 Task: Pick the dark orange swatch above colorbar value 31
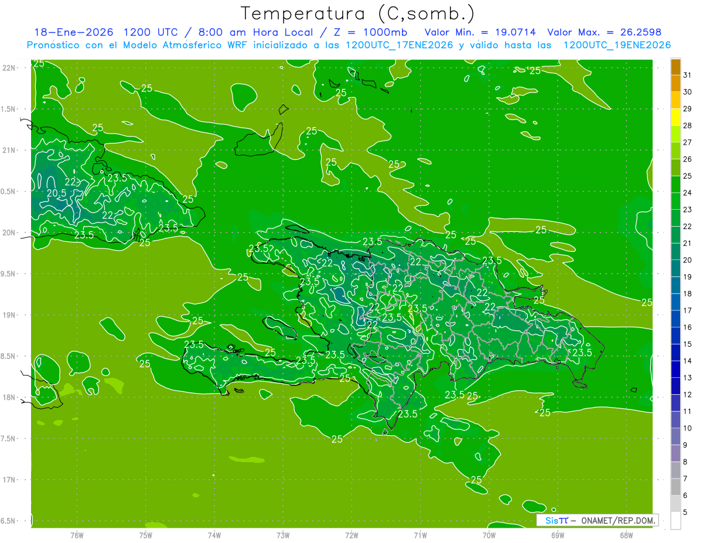click(x=675, y=67)
